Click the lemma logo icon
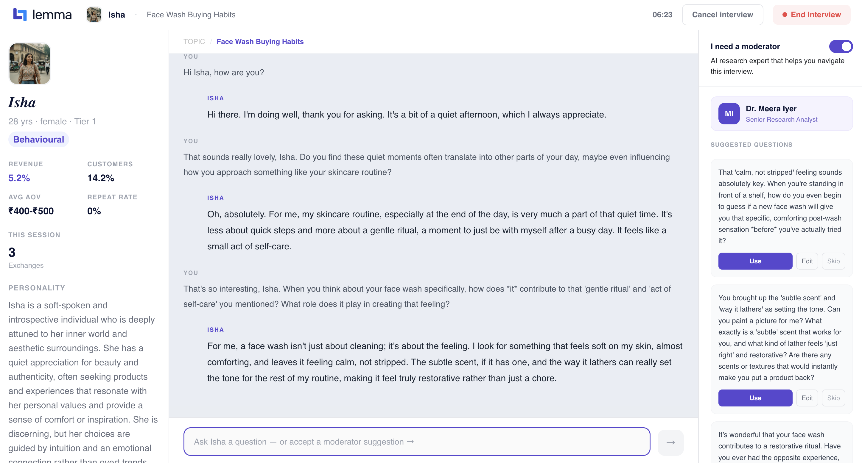Screen dimensions: 862x463 (x=20, y=15)
